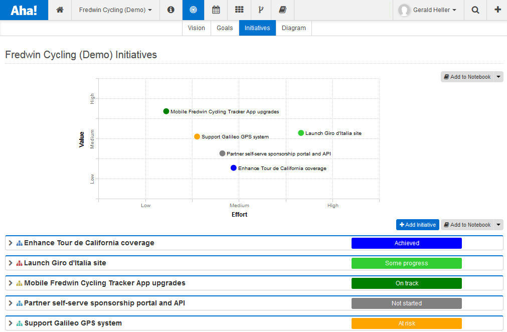
Task: Open the Launch Giro d'Italia site title
Action: coord(65,263)
